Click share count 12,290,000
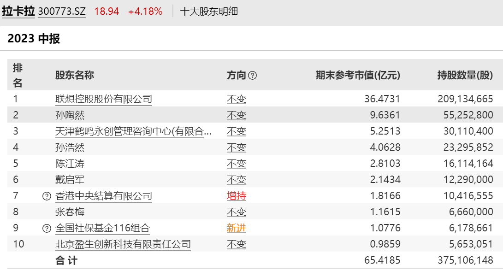503x271 pixels. pos(468,179)
